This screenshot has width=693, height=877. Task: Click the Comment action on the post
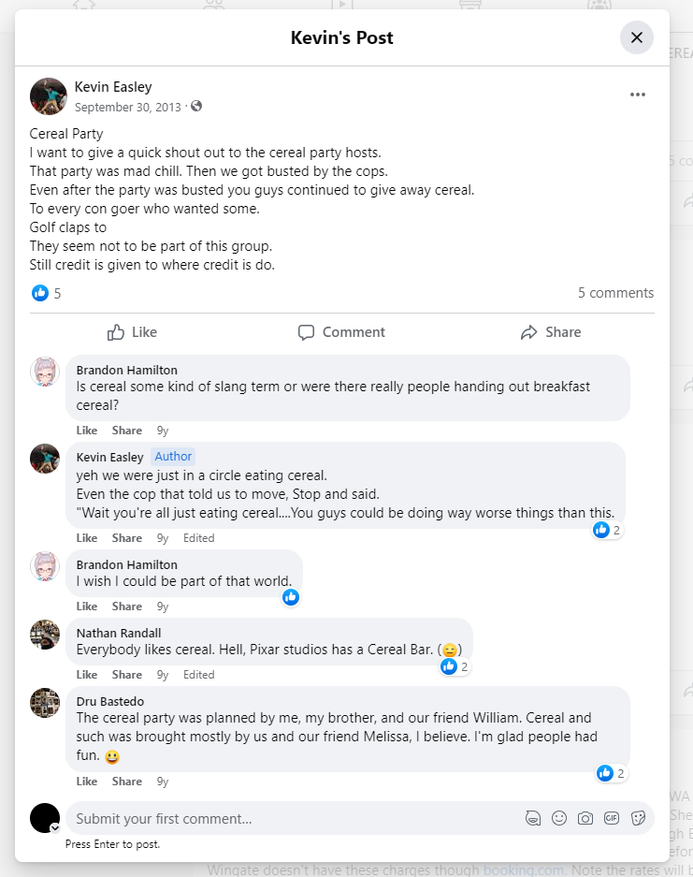[341, 332]
